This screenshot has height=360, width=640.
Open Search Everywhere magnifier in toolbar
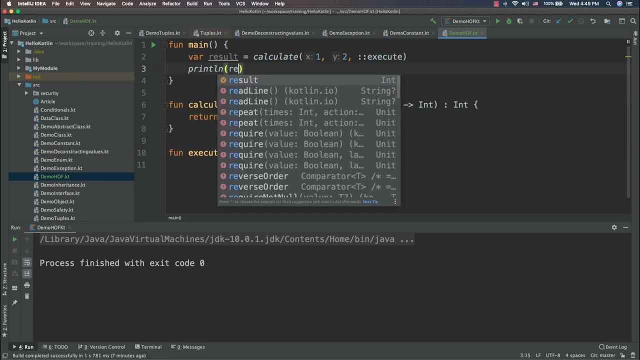[633, 21]
